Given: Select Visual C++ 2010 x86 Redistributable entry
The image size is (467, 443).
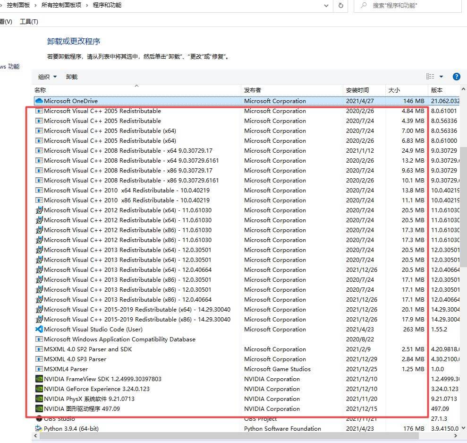Looking at the screenshot, I should tap(246, 200).
